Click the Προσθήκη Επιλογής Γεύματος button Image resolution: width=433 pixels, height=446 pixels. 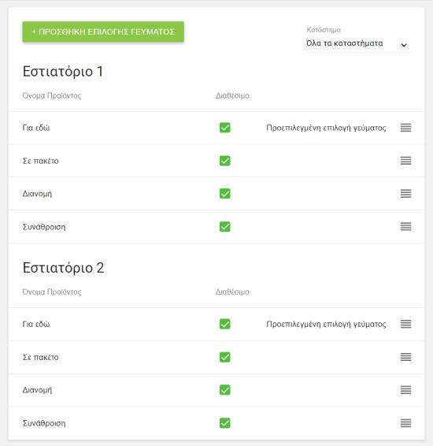coord(103,32)
